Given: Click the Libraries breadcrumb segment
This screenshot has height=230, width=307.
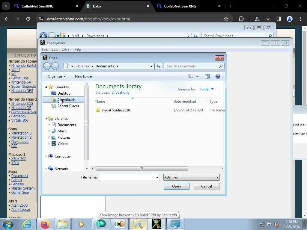Looking at the screenshot, I should coord(82,66).
